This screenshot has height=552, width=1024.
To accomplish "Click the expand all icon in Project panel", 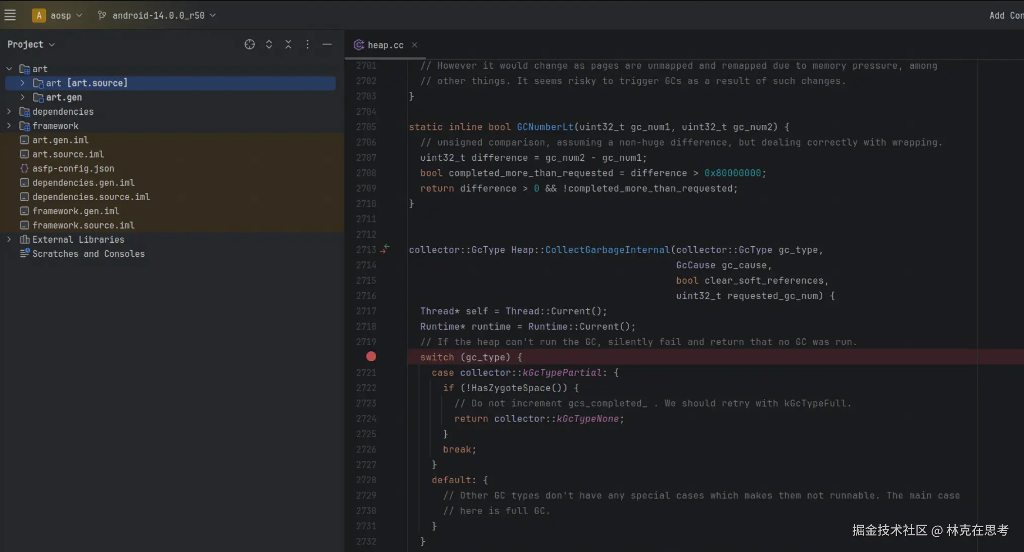I will pyautogui.click(x=269, y=44).
